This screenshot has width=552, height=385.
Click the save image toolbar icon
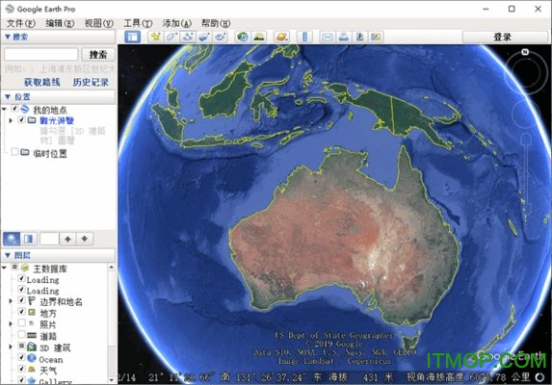click(359, 37)
